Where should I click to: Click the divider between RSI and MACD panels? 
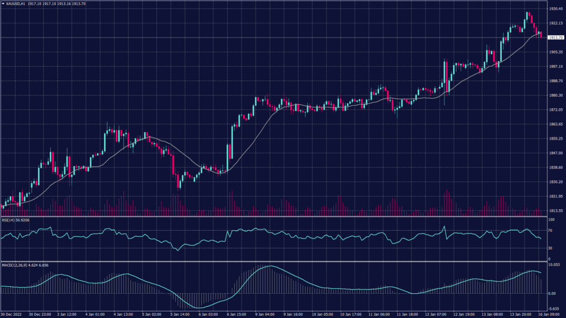[276, 261]
